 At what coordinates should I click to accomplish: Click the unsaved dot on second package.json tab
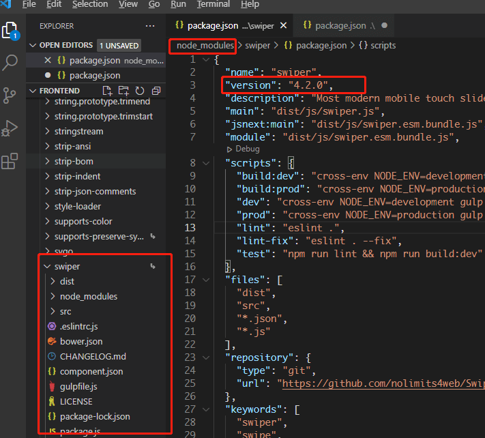(x=385, y=25)
